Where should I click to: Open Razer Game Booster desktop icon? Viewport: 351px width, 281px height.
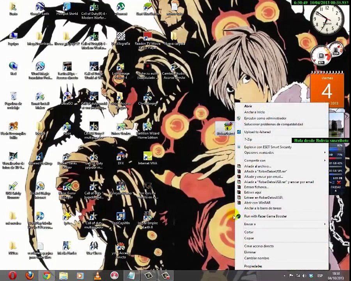tap(67, 190)
